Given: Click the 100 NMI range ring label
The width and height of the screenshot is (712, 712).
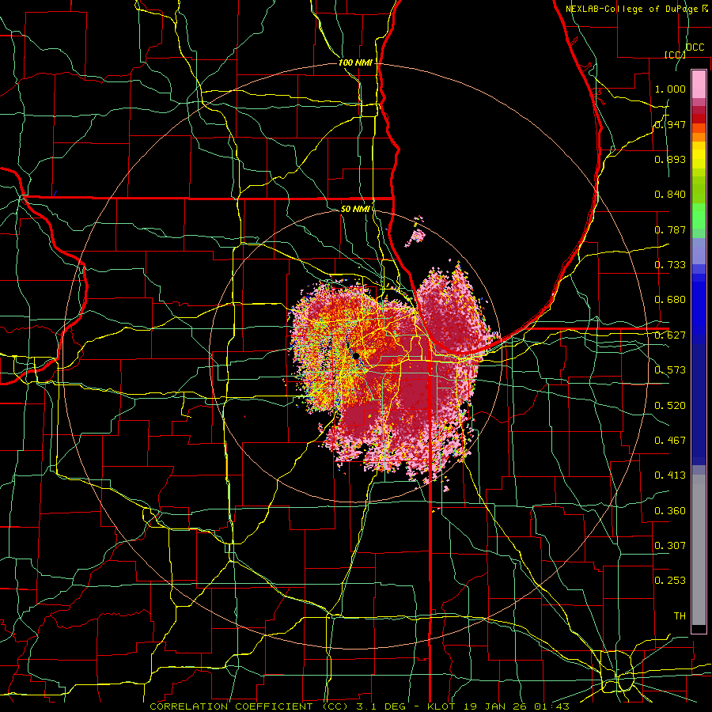Looking at the screenshot, I should (355, 62).
